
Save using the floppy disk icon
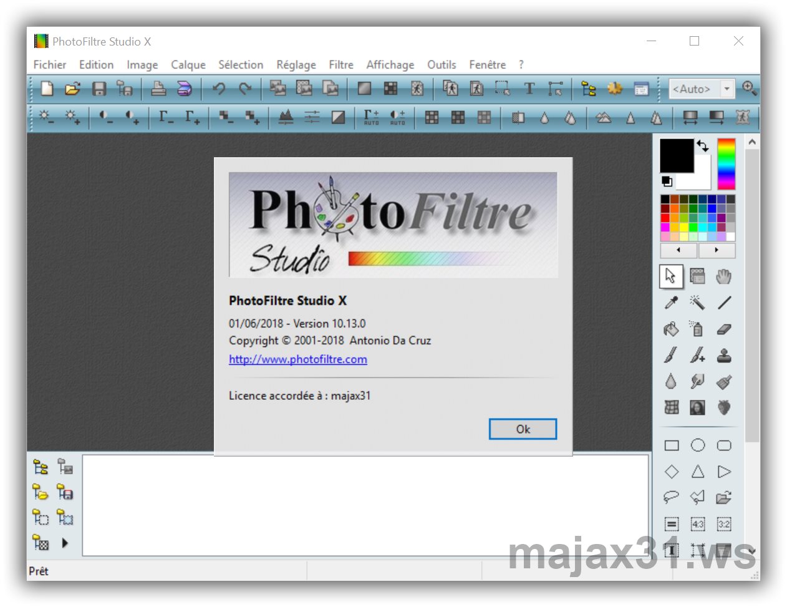[x=99, y=89]
